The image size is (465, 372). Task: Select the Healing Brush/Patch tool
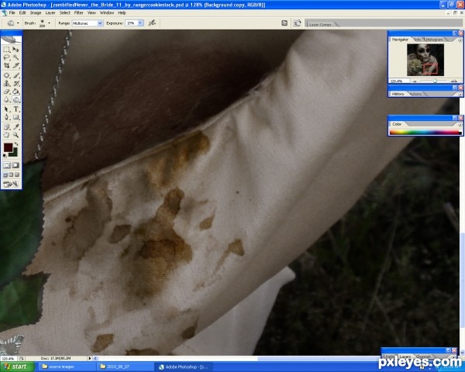coord(6,75)
